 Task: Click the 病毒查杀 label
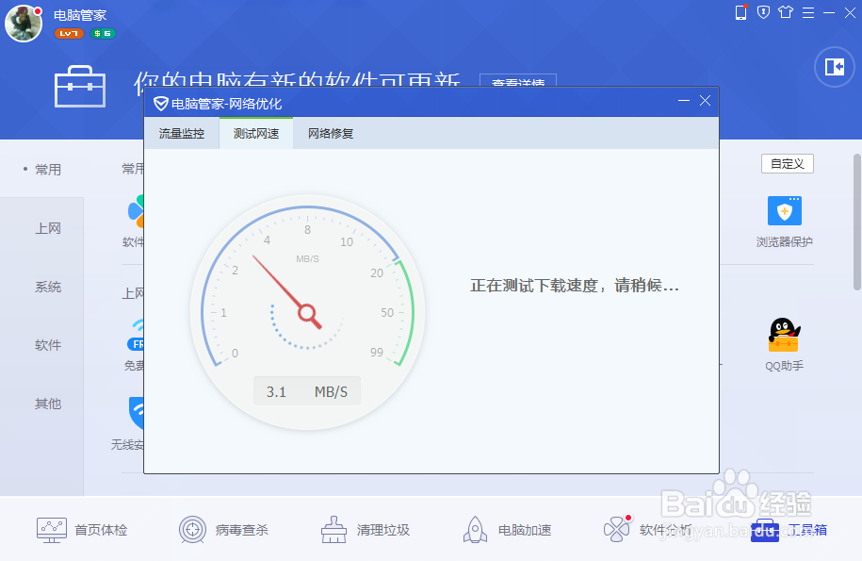242,530
